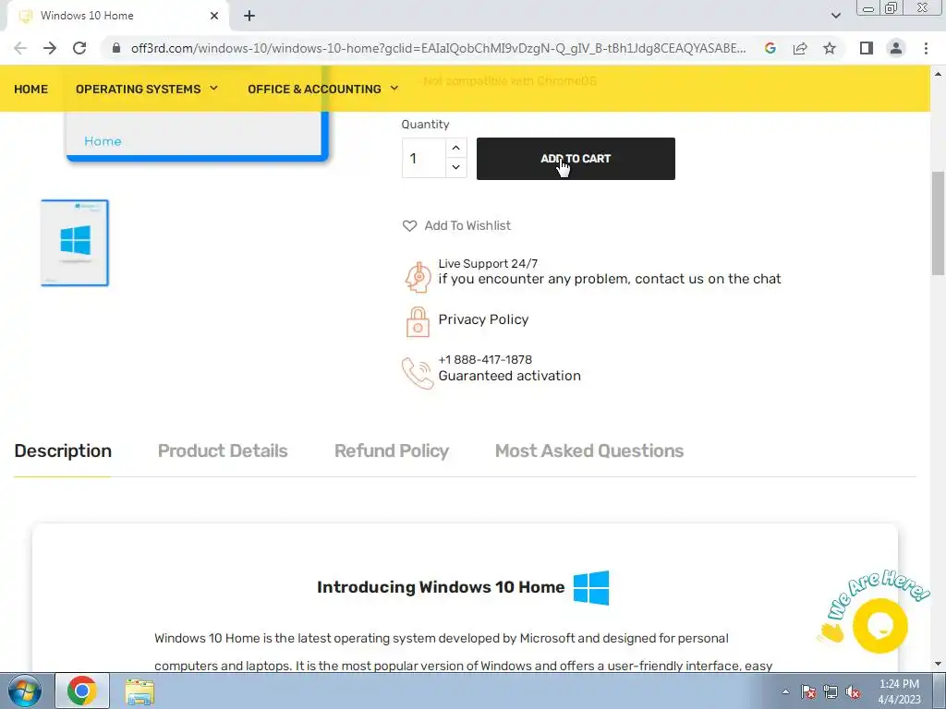This screenshot has height=709, width=946.
Task: Open the Most Asked Questions tab
Action: pyautogui.click(x=589, y=451)
